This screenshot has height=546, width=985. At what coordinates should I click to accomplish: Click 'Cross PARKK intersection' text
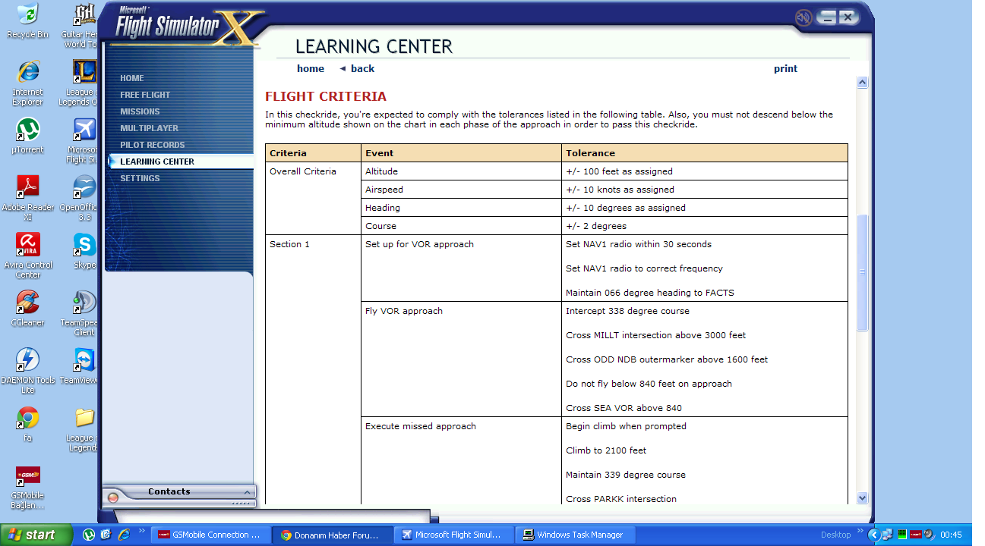[x=621, y=499]
